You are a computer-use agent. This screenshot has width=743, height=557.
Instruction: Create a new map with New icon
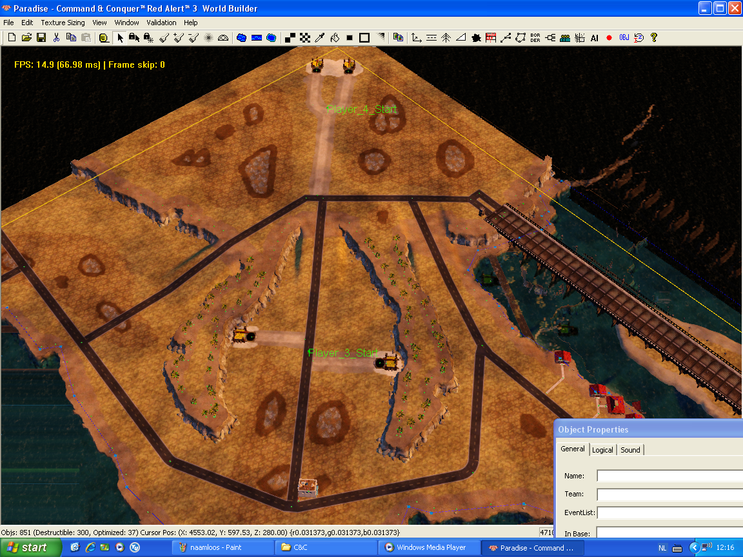(x=12, y=37)
